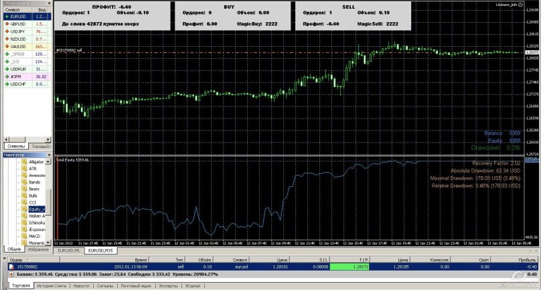Click the GBPUSD symbol arrow icon
The width and height of the screenshot is (541, 290).
(5, 23)
